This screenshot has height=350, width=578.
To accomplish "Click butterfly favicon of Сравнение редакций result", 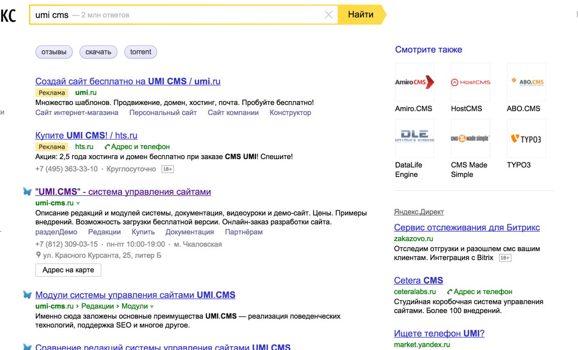I will pyautogui.click(x=27, y=347).
